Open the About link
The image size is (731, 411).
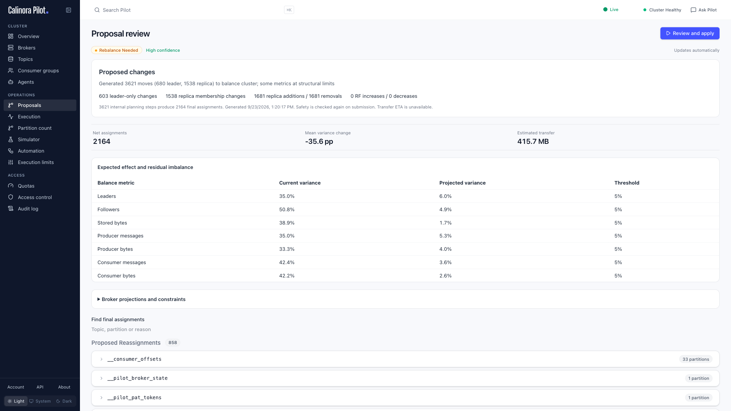pos(64,387)
